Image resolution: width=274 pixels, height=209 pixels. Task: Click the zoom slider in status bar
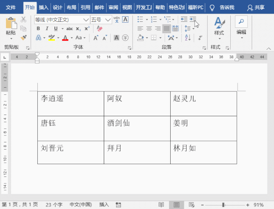pos(223,205)
